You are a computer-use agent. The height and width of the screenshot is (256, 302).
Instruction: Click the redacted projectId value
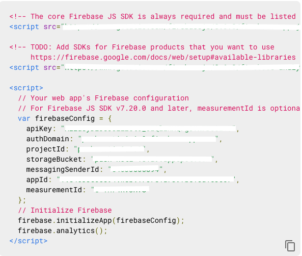click(x=112, y=149)
